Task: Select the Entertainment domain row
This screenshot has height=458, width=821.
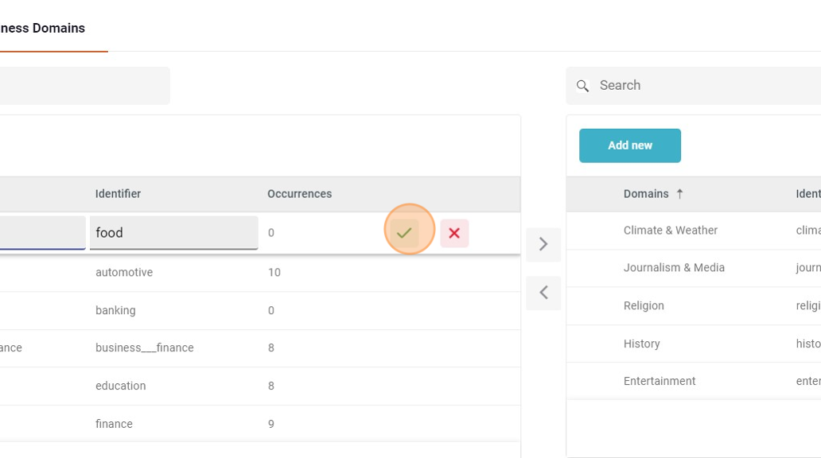Action: [660, 381]
